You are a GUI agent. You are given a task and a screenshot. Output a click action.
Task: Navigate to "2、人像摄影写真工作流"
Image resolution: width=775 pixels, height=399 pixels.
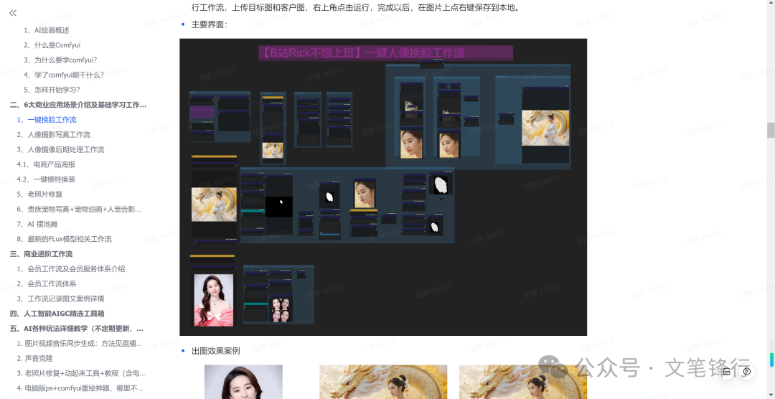(x=54, y=135)
